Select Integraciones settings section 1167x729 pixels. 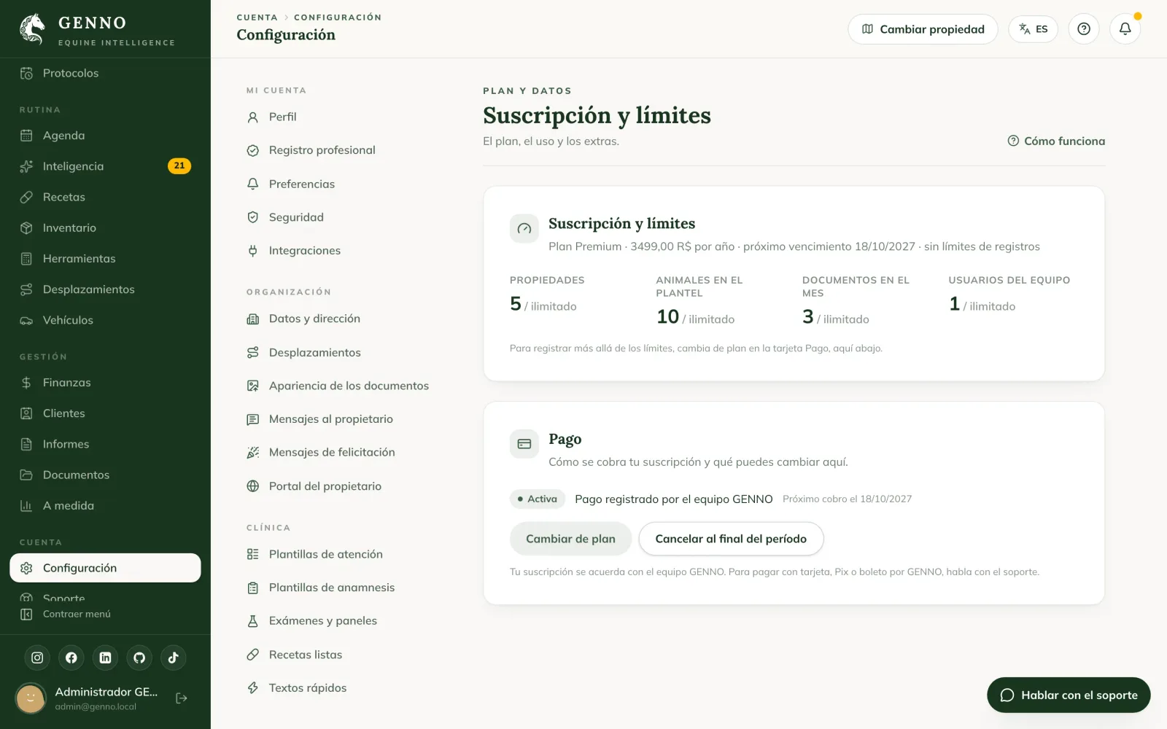(x=341, y=251)
